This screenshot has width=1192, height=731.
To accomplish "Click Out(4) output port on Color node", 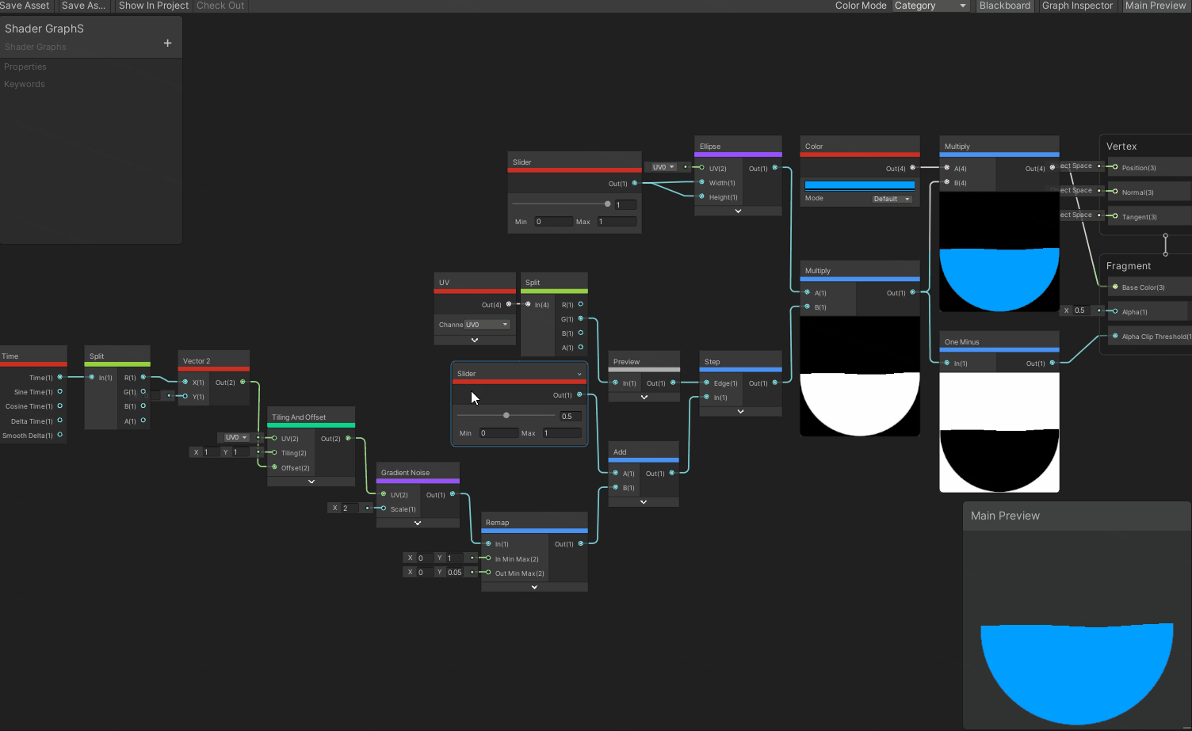I will [913, 168].
